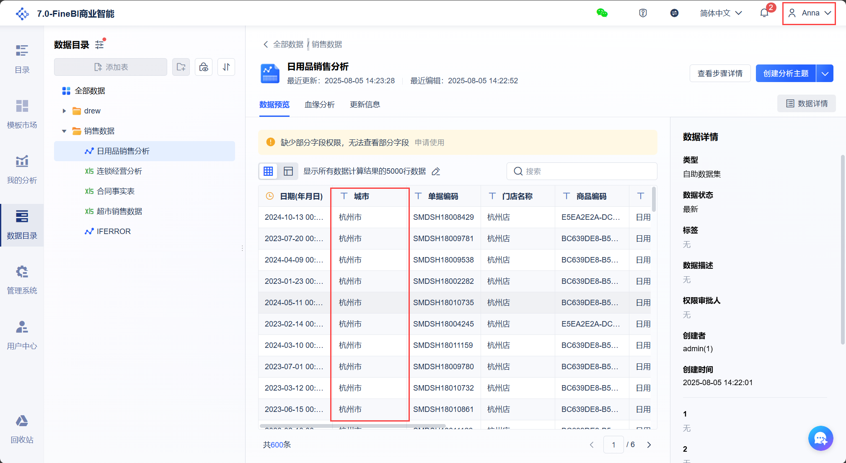Switch to grid table view
The width and height of the screenshot is (846, 463).
pyautogui.click(x=268, y=171)
